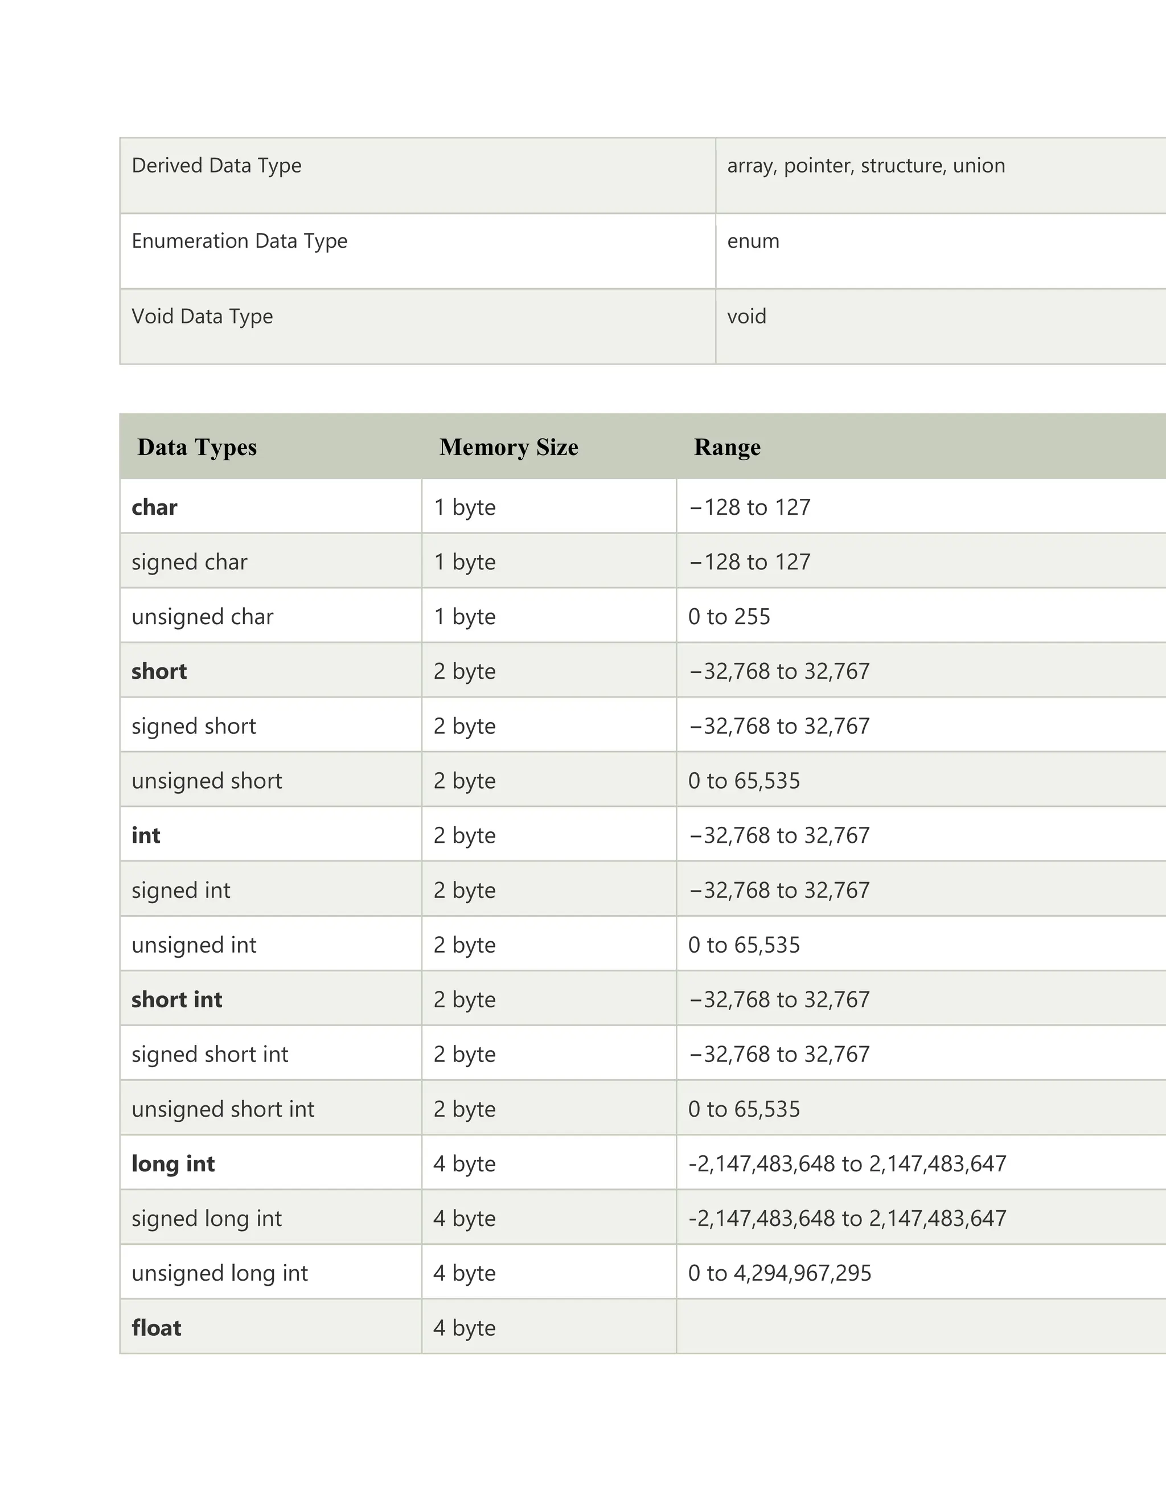Click the Memory Size column header
The width and height of the screenshot is (1166, 1509).
(508, 447)
